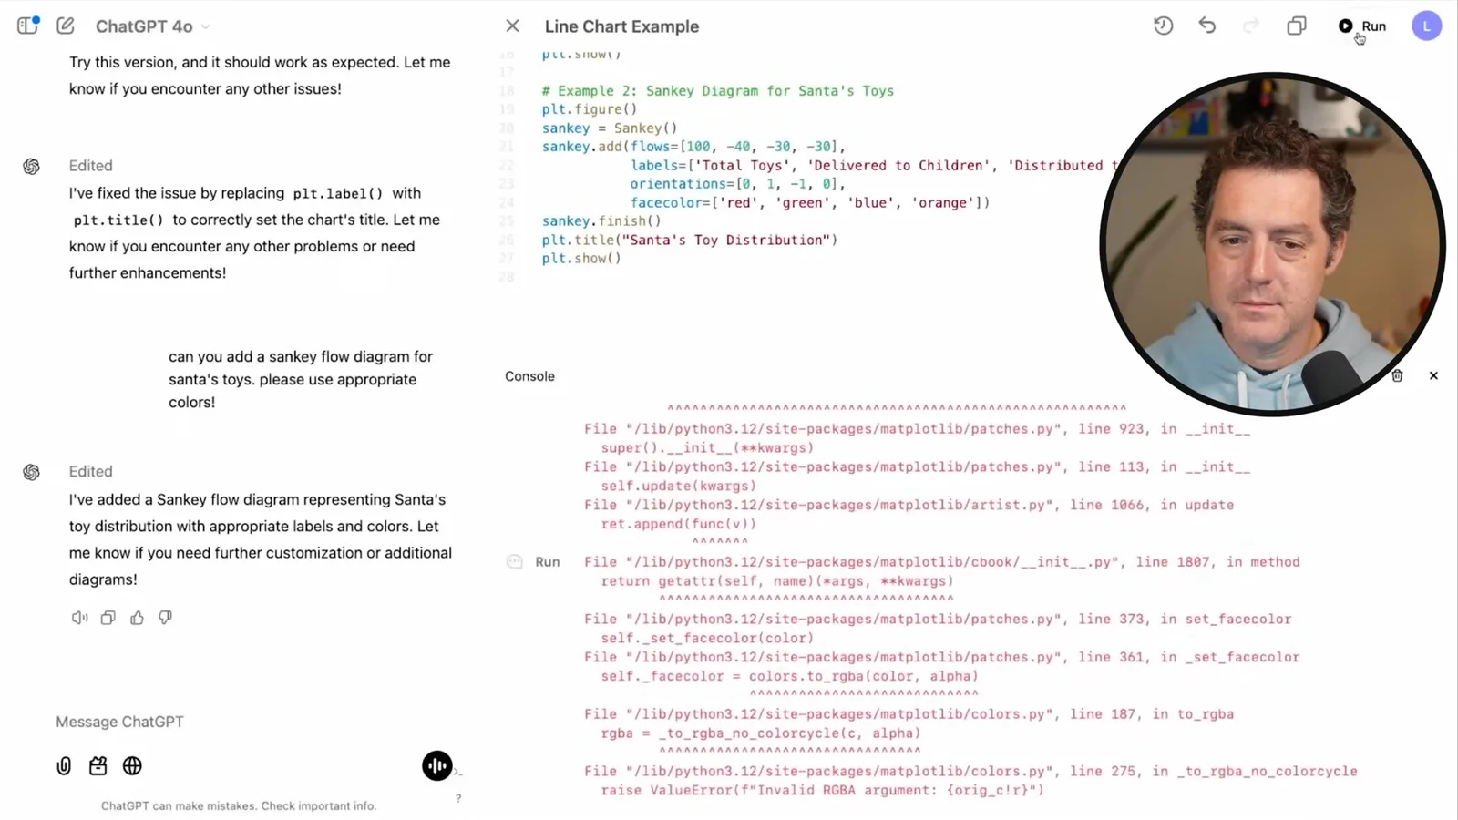This screenshot has width=1458, height=820.
Task: Undo the last canvas edit
Action: [x=1207, y=26]
